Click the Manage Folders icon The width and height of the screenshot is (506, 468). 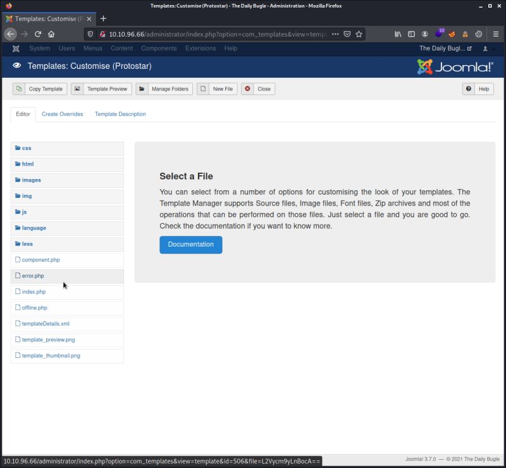pos(144,89)
